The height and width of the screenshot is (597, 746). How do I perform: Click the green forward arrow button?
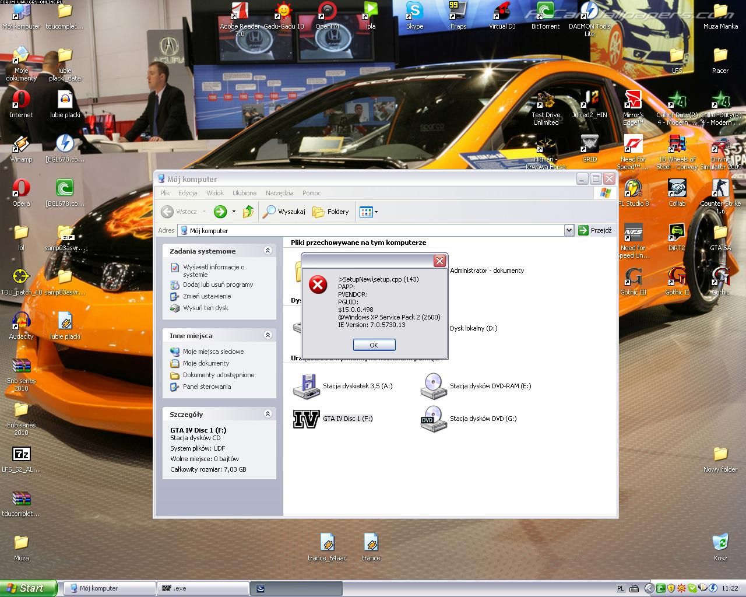click(x=220, y=212)
